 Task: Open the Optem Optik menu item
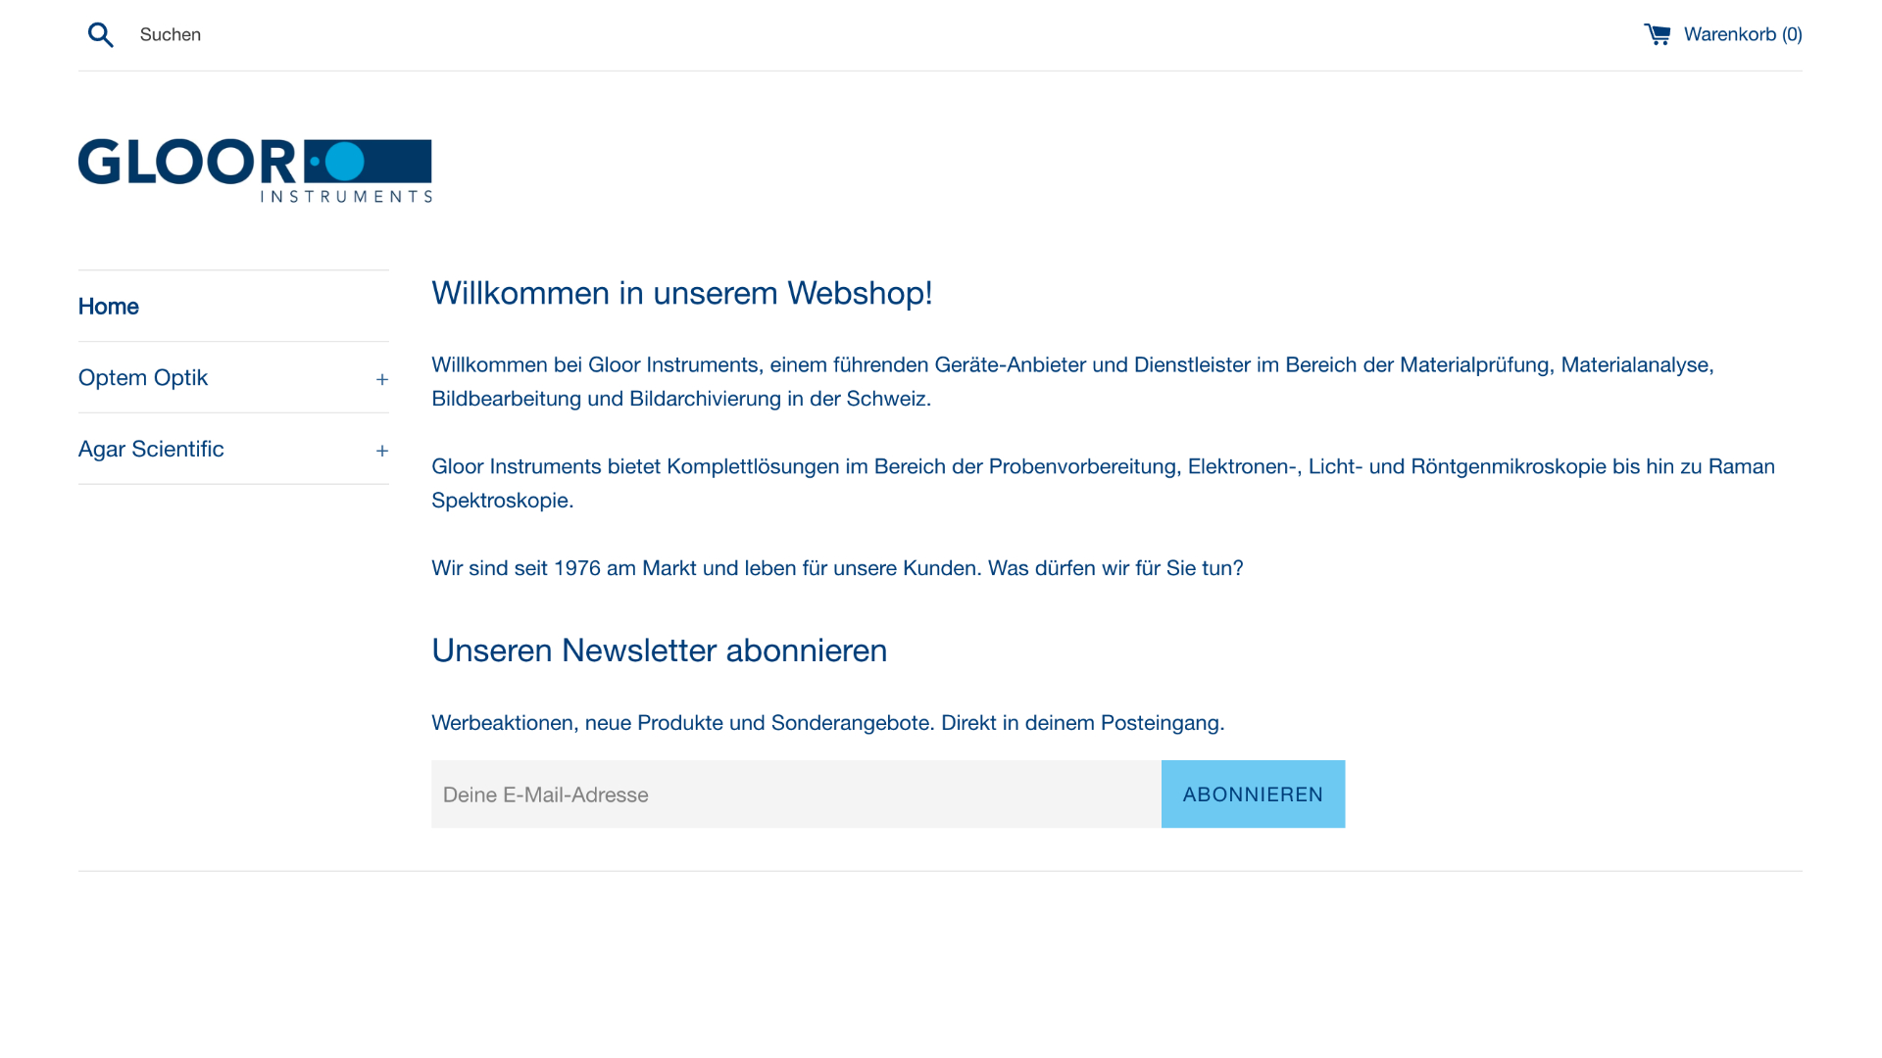[x=143, y=378]
